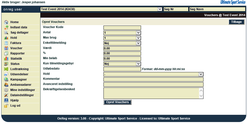Click the Lodtrækning shuffle icon
The width and height of the screenshot is (247, 124).
[6, 69]
